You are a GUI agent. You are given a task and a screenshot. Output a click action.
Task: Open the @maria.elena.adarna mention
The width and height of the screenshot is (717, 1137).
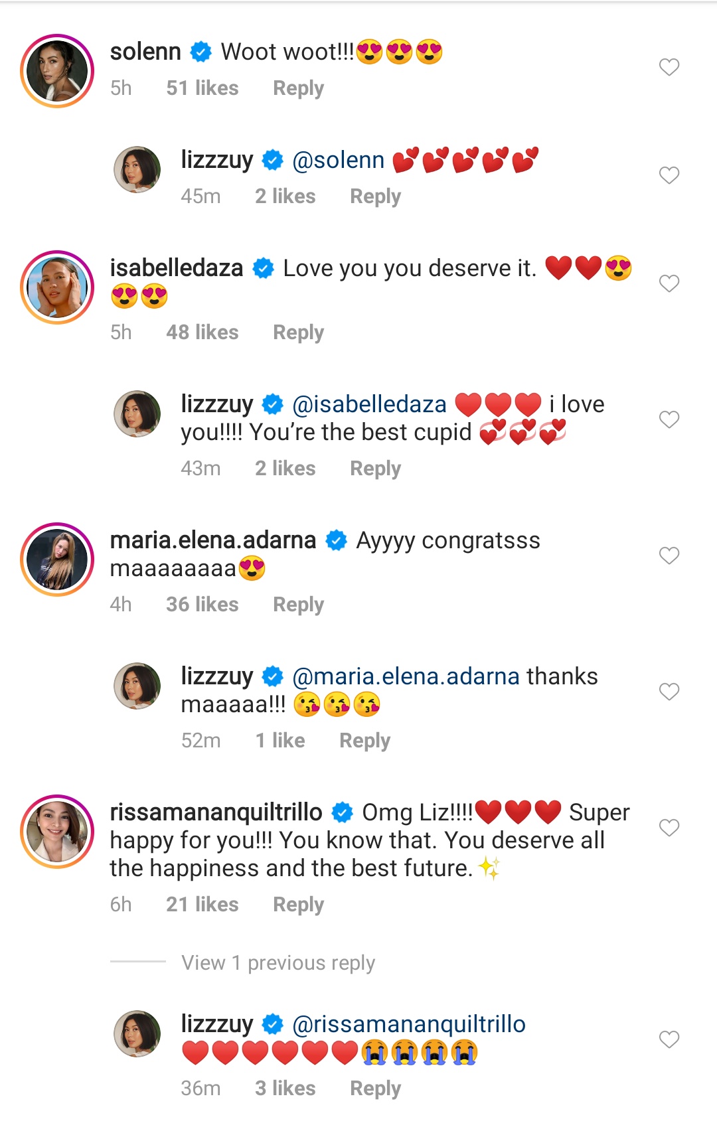pos(406,676)
